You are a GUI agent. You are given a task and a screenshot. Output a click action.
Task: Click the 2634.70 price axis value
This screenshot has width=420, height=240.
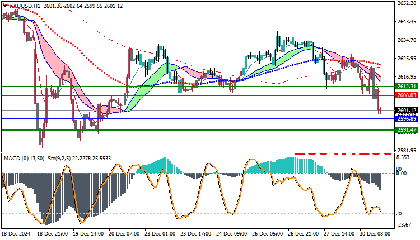point(407,40)
